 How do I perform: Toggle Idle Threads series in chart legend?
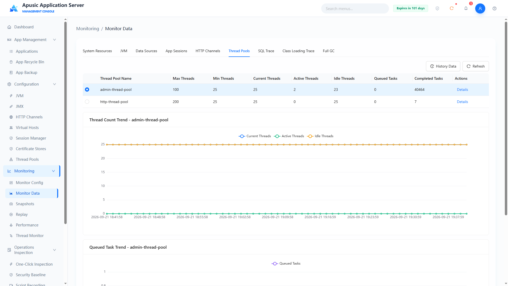point(320,136)
